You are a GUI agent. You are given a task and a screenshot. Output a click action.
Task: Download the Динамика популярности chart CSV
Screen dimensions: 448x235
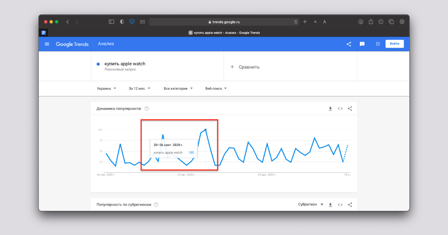pos(330,109)
